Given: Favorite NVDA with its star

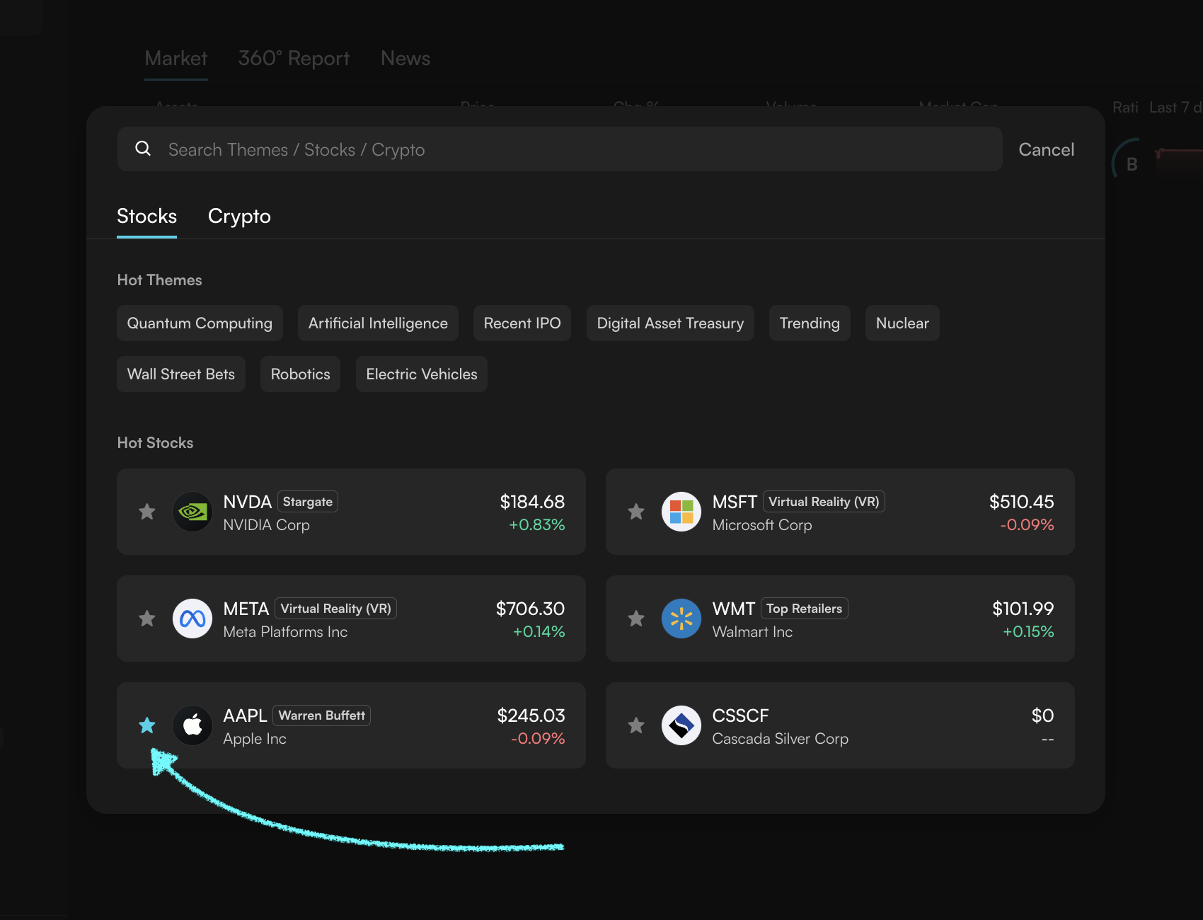Looking at the screenshot, I should (x=147, y=512).
